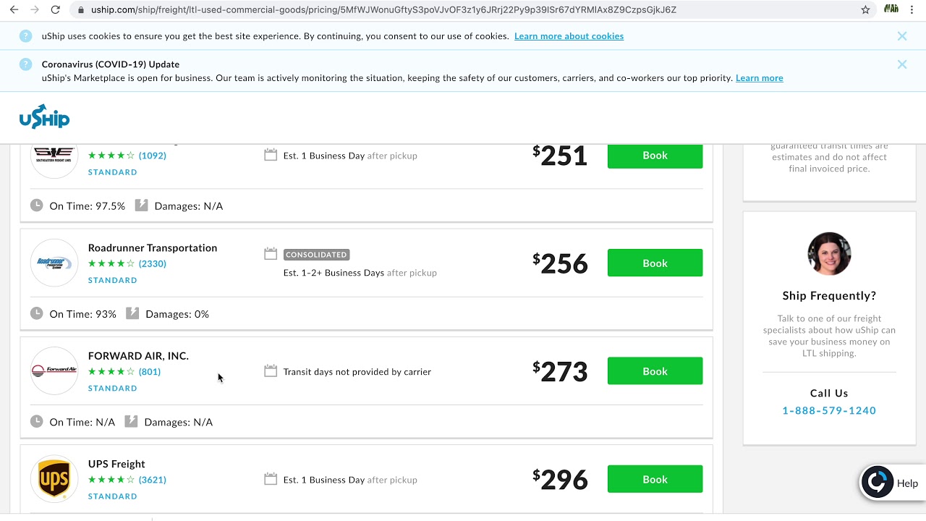Viewport: 926px width, 521px height.
Task: Bookmark this page with star icon
Action: pos(865,10)
